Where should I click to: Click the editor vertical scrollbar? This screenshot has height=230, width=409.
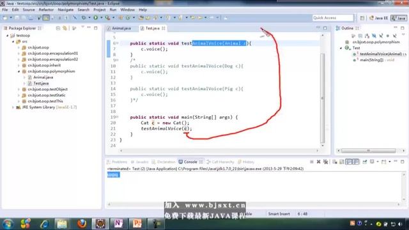coord(323,98)
